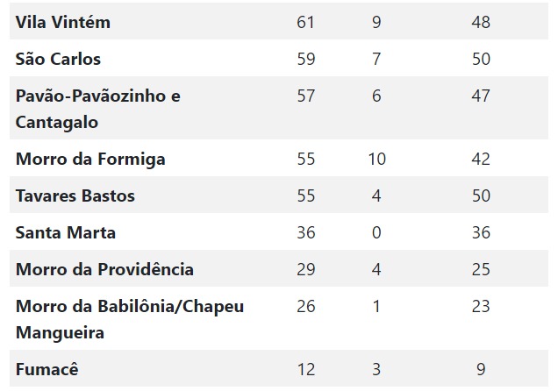Click value 26 in Morro da Babilônia row

[x=306, y=307]
